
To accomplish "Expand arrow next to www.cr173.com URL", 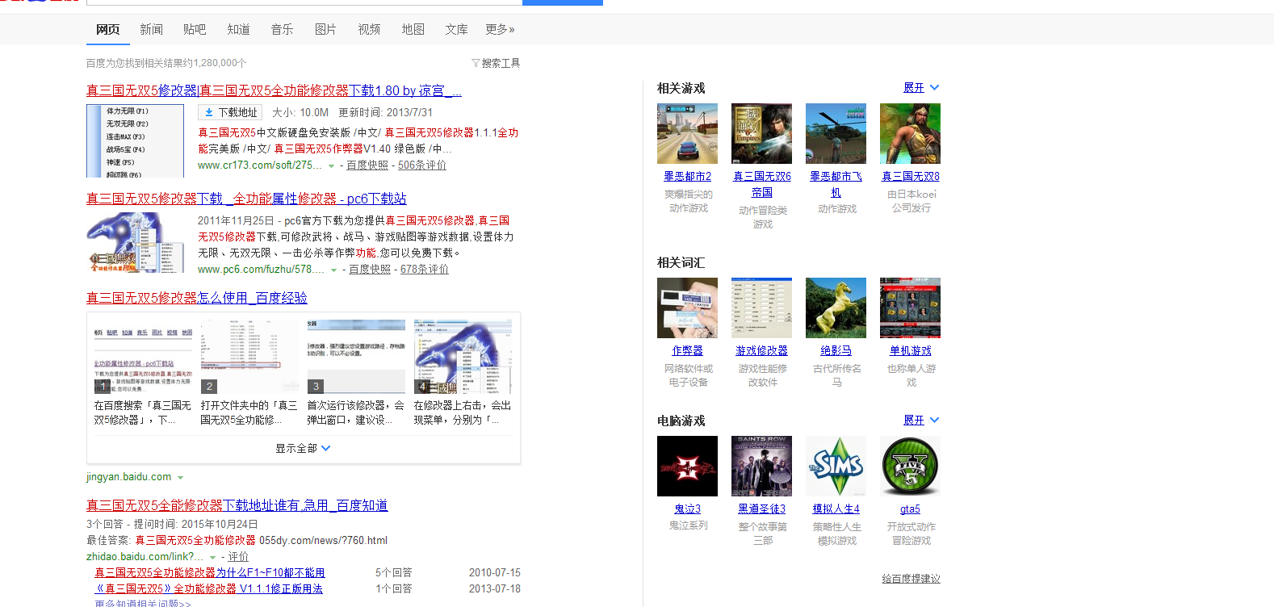I will click(x=331, y=165).
